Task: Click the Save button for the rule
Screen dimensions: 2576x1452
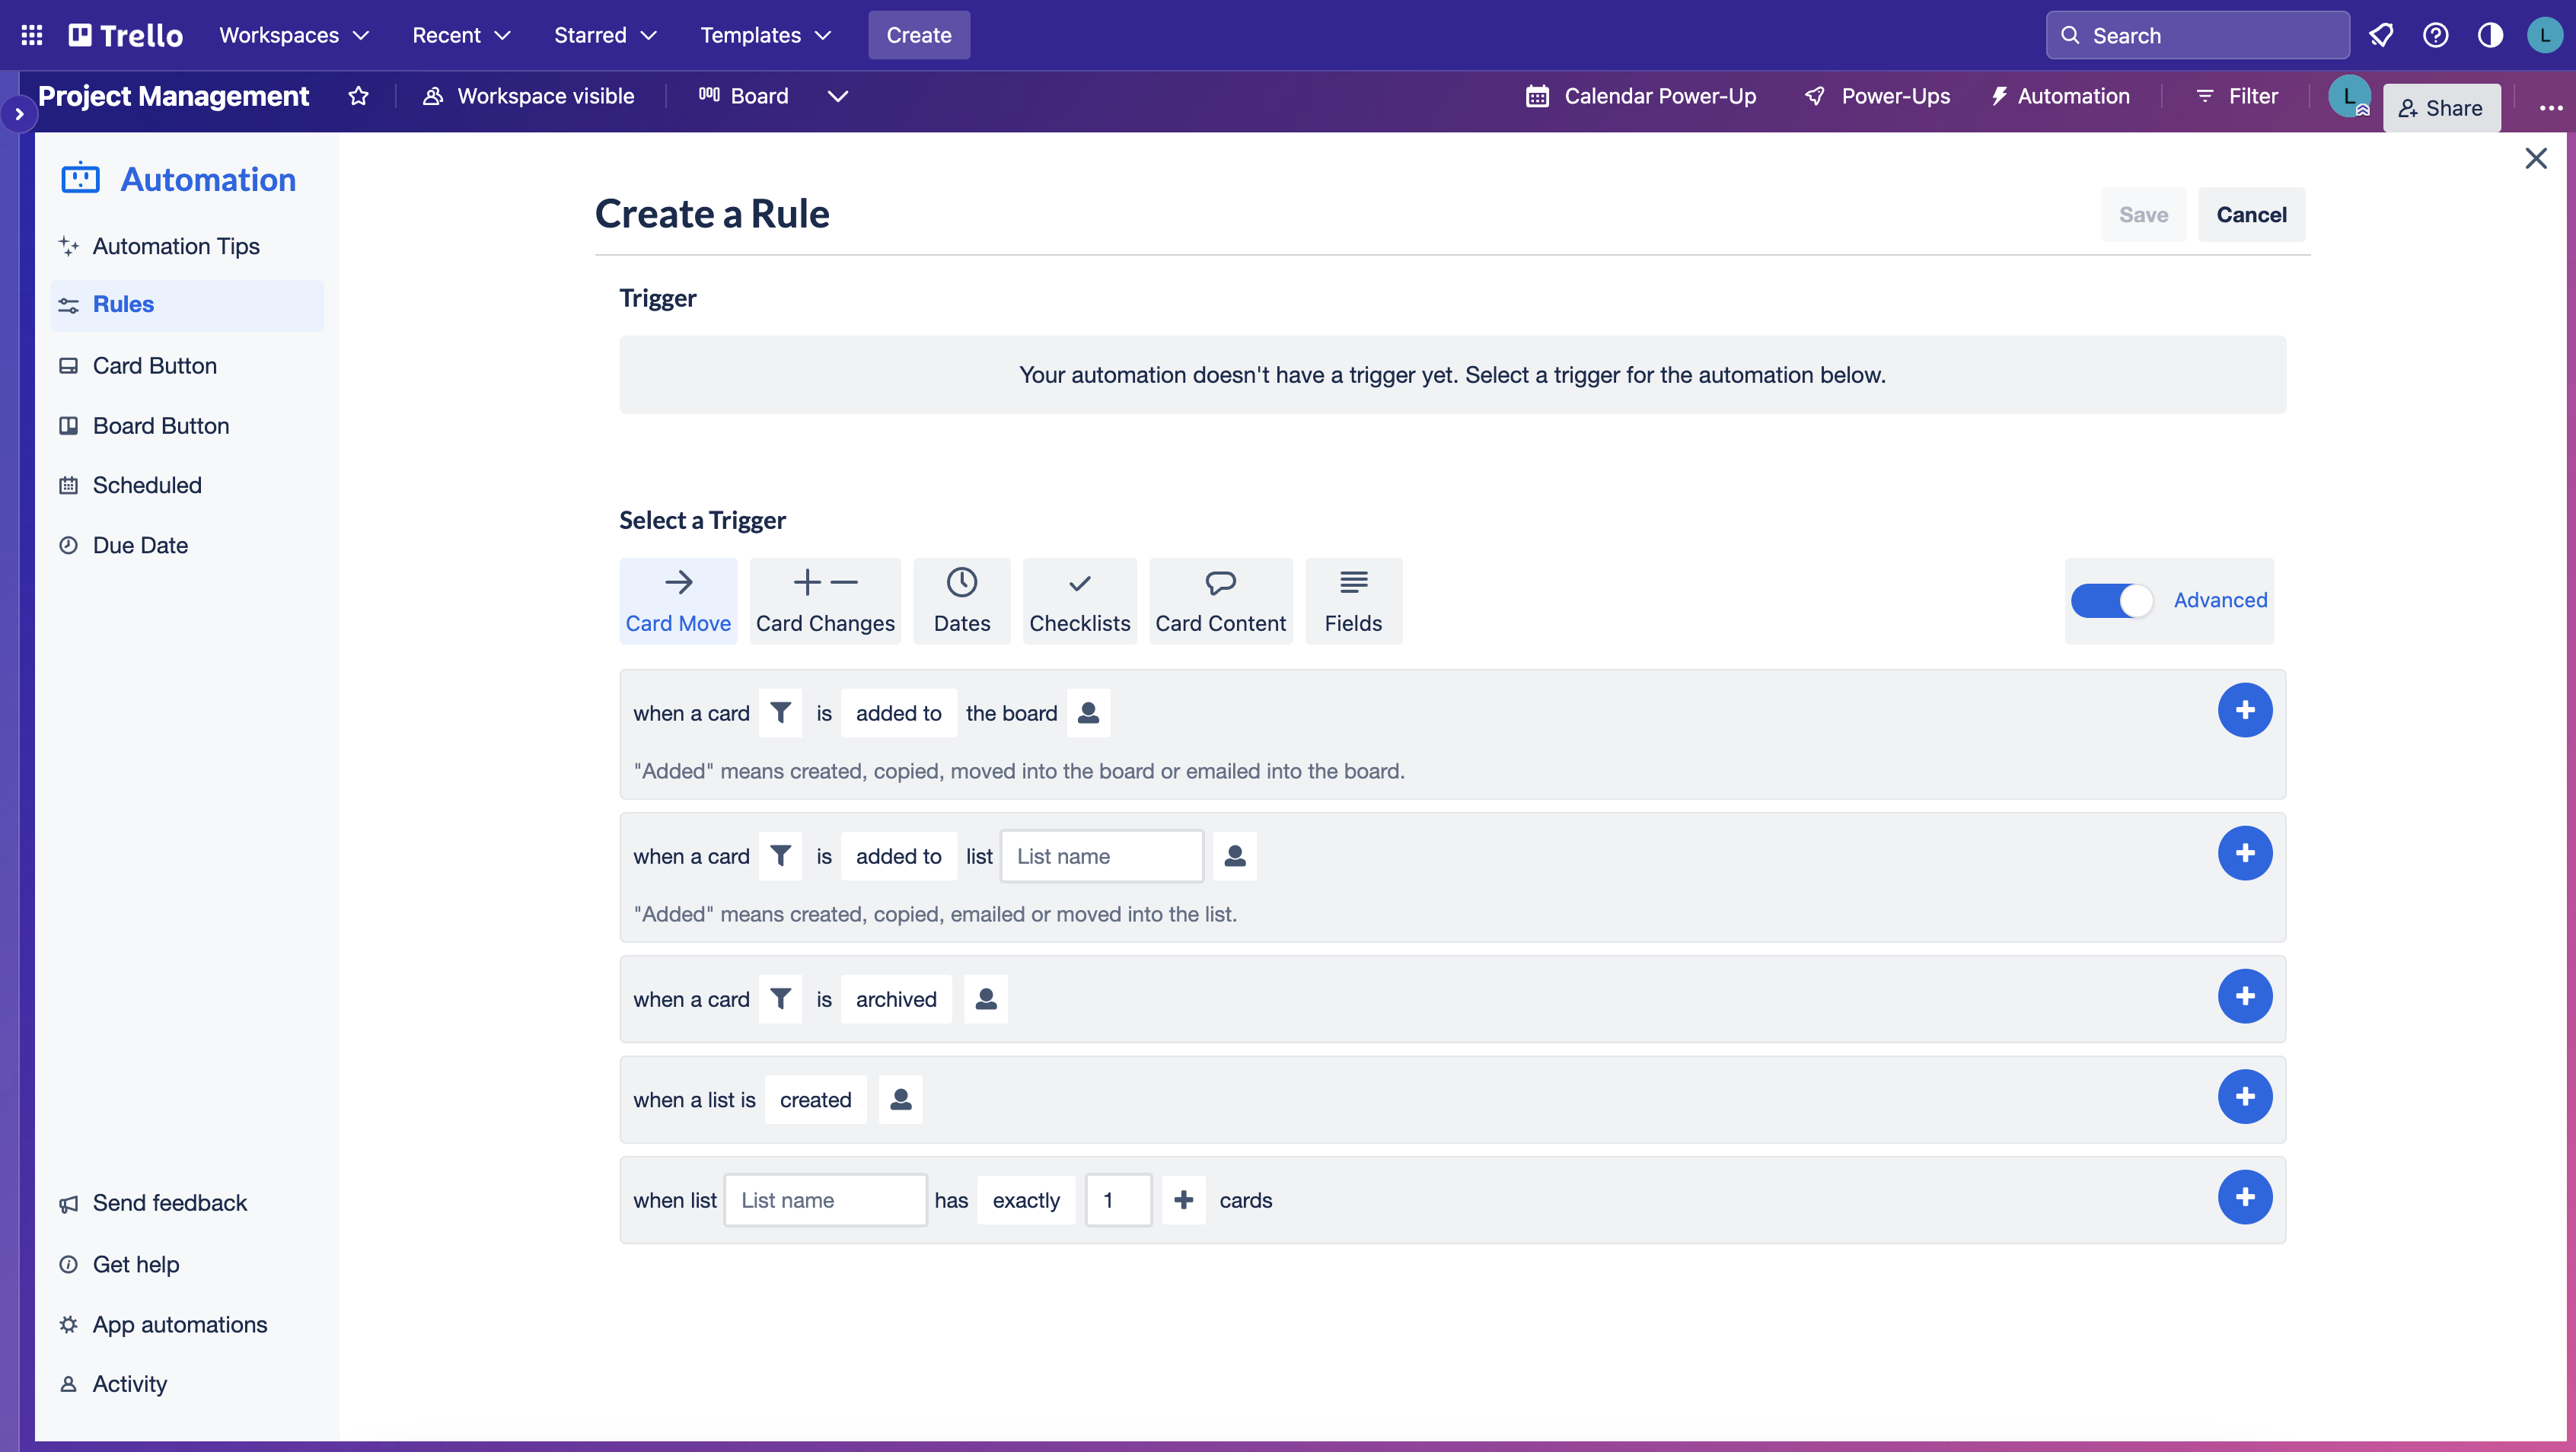Action: [2144, 214]
